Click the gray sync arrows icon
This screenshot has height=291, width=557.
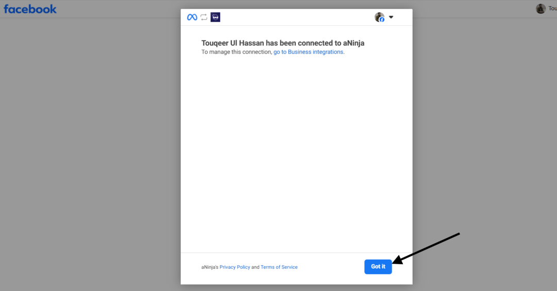204,17
